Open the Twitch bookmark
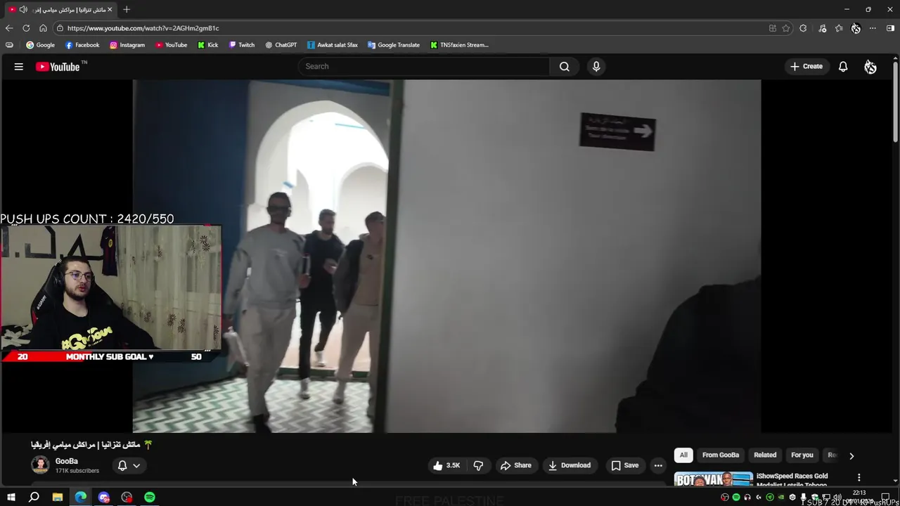 coord(242,45)
